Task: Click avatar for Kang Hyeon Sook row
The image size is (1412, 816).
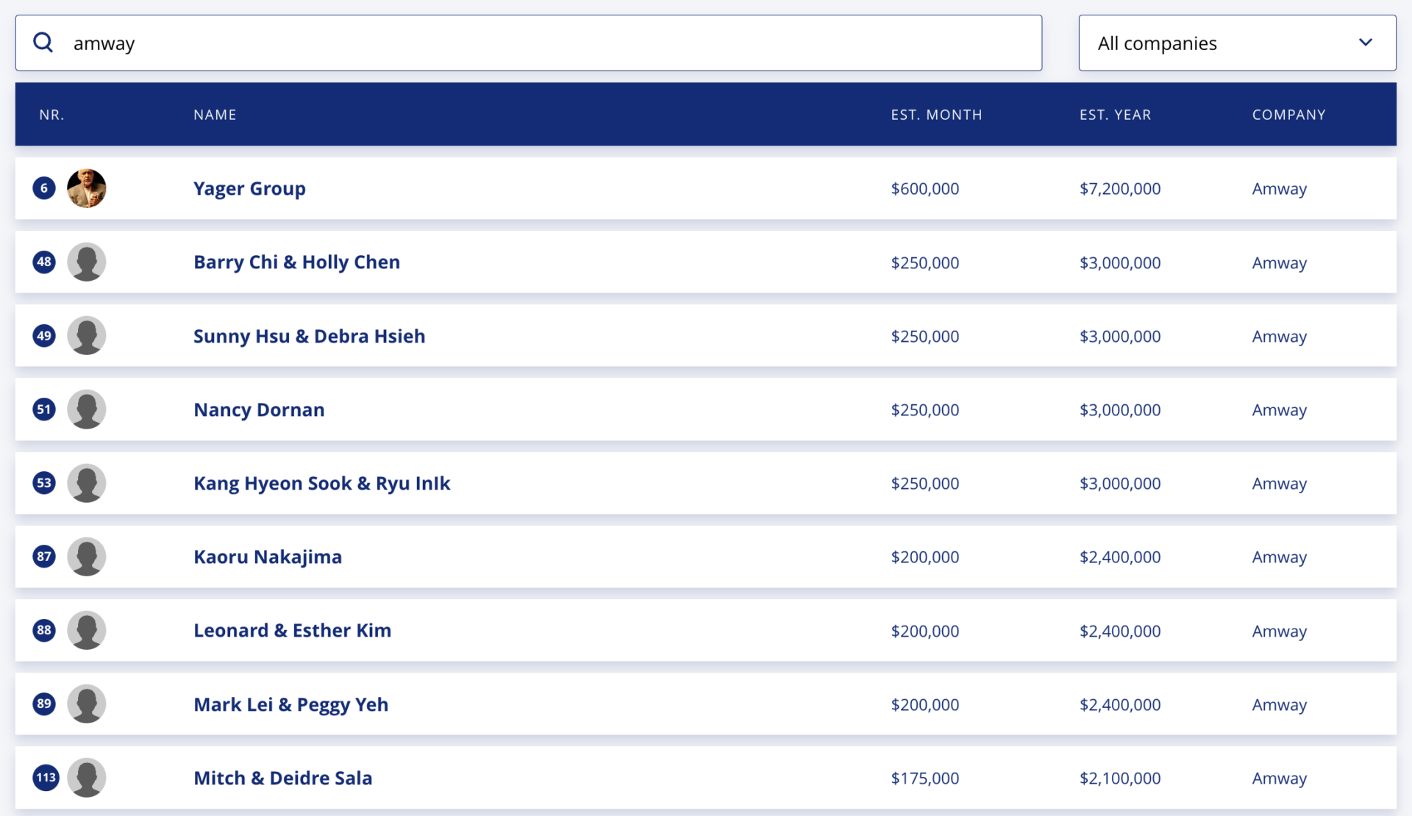Action: (87, 483)
